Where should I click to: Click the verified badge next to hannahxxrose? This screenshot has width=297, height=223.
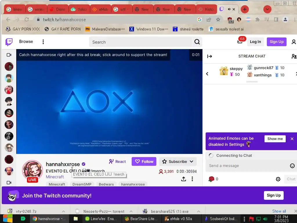click(84, 164)
